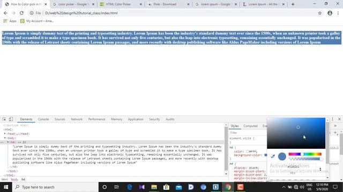Click the hex color value field
343x192 pixels.
(293, 167)
